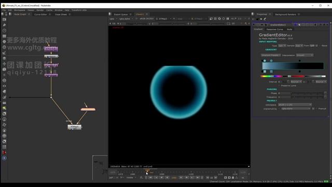Image resolution: width=332 pixels, height=187 pixels.
Task: Toggle the viewer pause icon
Action: click(x=228, y=19)
